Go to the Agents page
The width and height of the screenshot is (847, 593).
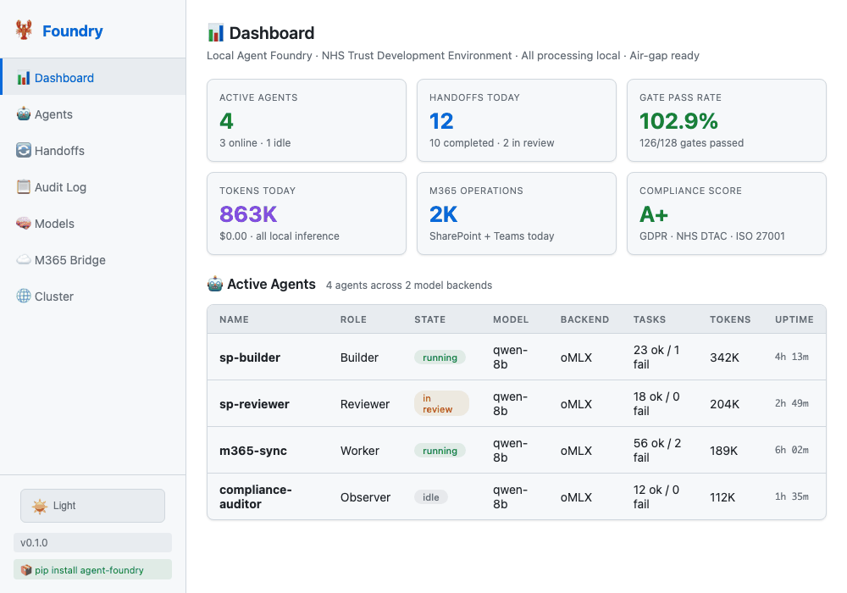(x=93, y=114)
